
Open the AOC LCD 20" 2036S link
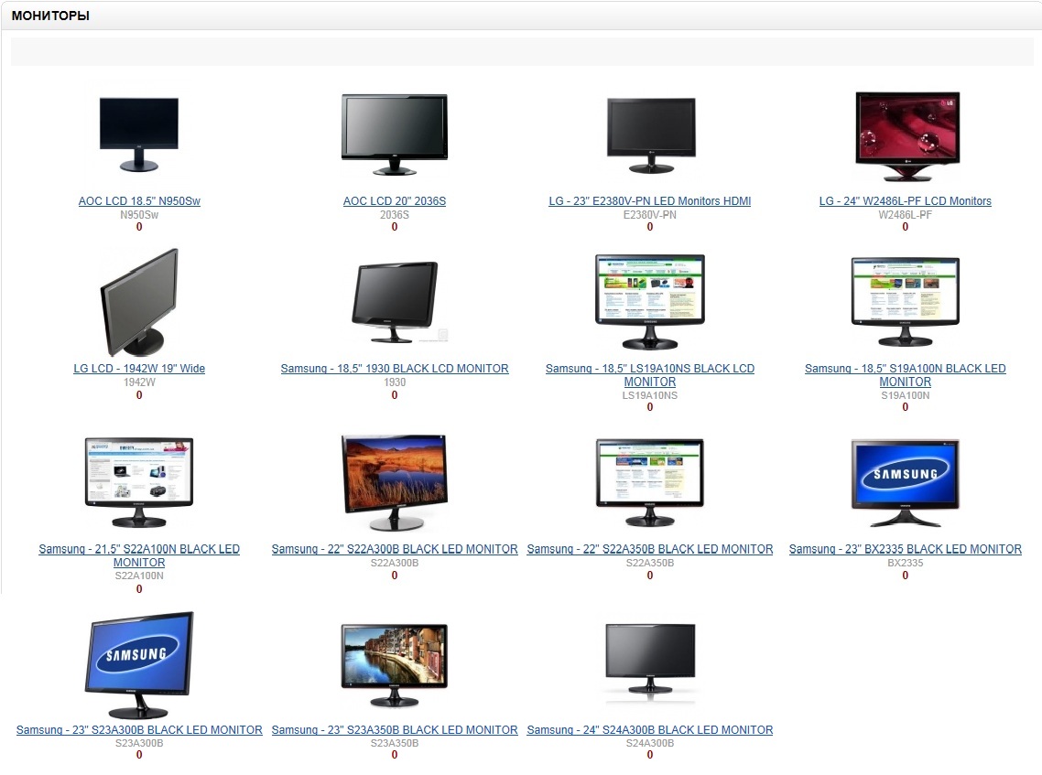pyautogui.click(x=394, y=201)
